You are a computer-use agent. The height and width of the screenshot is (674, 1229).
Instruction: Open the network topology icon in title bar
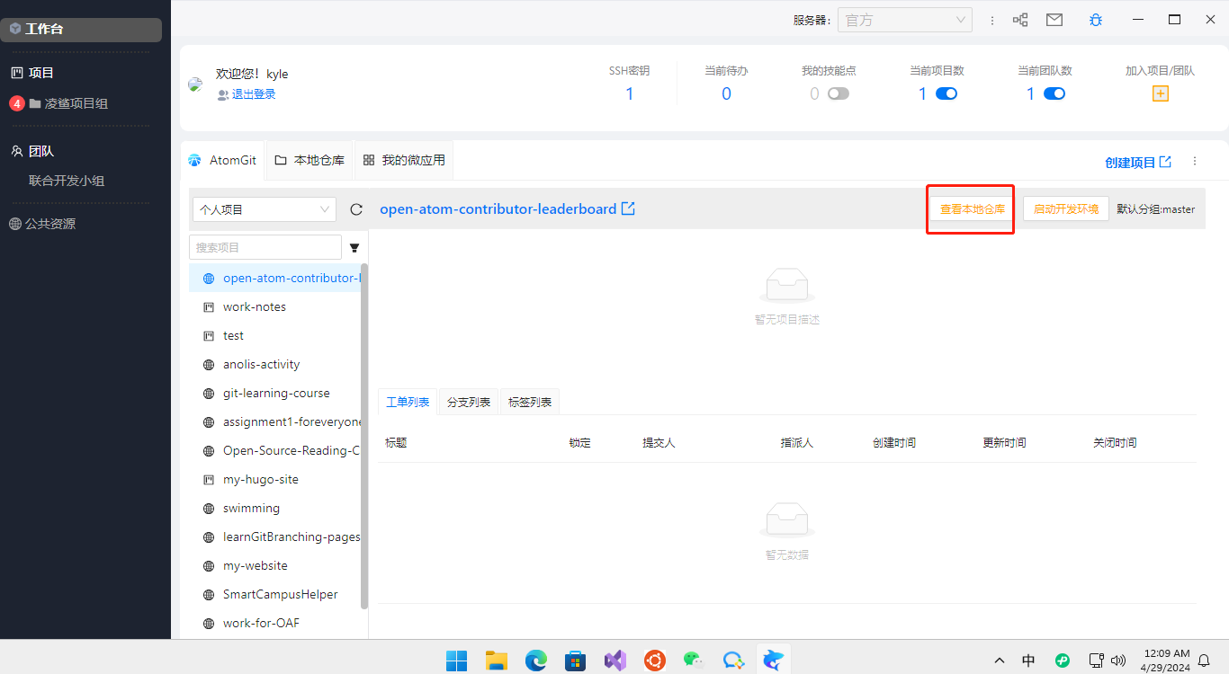[x=1020, y=20]
